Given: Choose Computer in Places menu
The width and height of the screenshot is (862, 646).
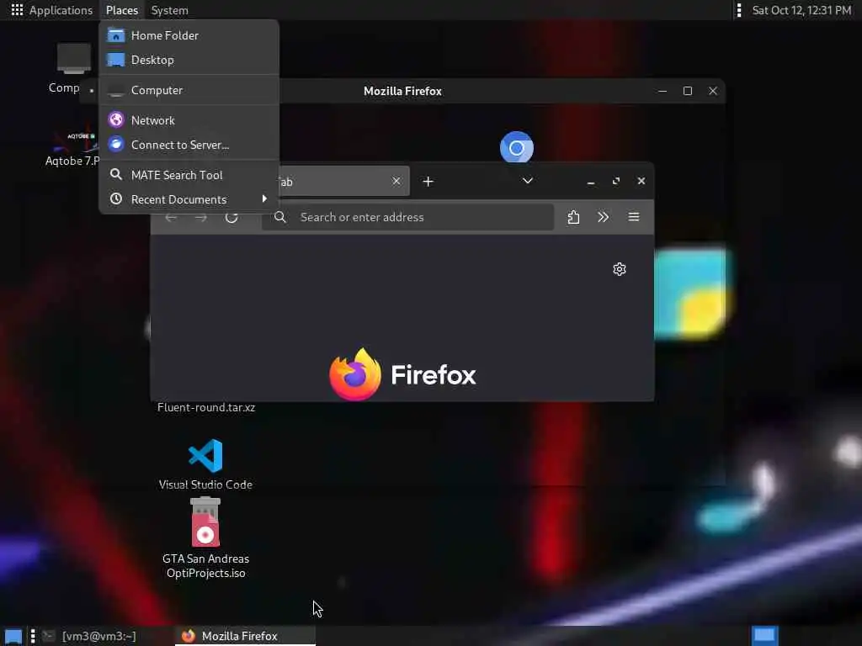Looking at the screenshot, I should pos(189,90).
